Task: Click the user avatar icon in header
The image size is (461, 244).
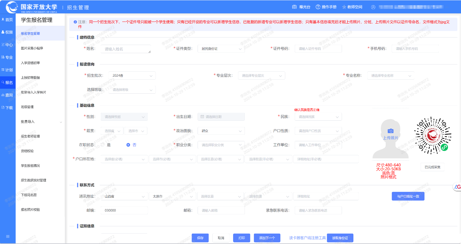Action: pyautogui.click(x=373, y=7)
